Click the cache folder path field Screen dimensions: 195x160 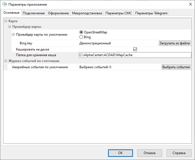click(135, 55)
